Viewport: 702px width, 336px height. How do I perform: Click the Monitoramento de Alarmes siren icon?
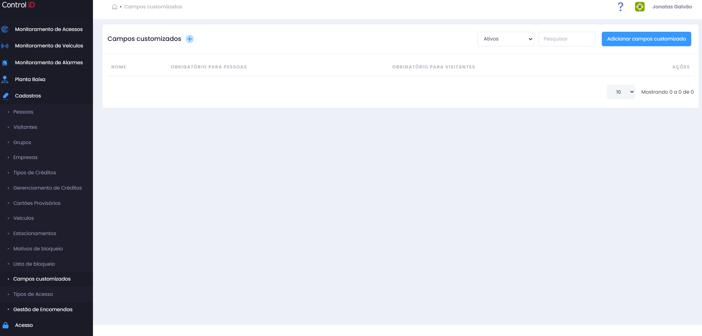pos(5,62)
